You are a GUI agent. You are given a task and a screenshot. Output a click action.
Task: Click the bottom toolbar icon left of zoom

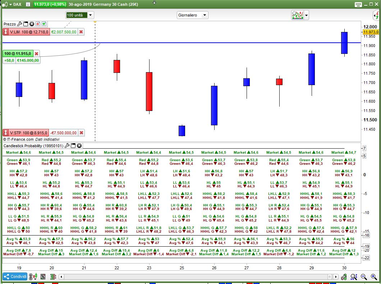344,277
